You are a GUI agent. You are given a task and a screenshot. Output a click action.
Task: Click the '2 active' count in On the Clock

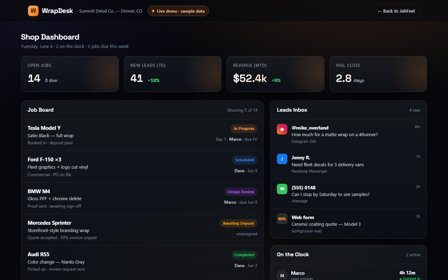click(x=413, y=255)
